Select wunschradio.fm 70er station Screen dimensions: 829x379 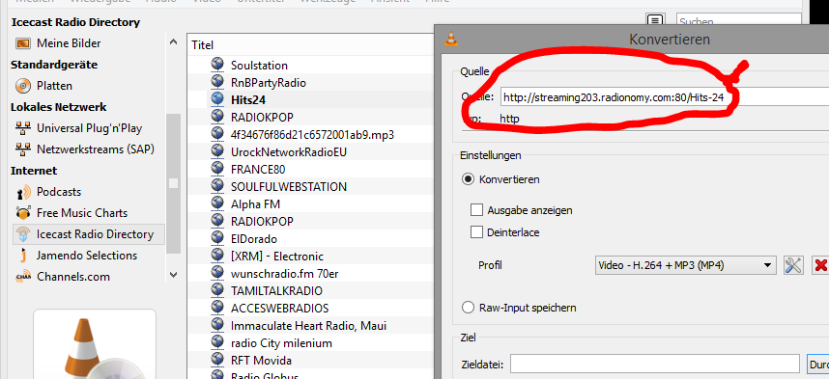(x=283, y=274)
